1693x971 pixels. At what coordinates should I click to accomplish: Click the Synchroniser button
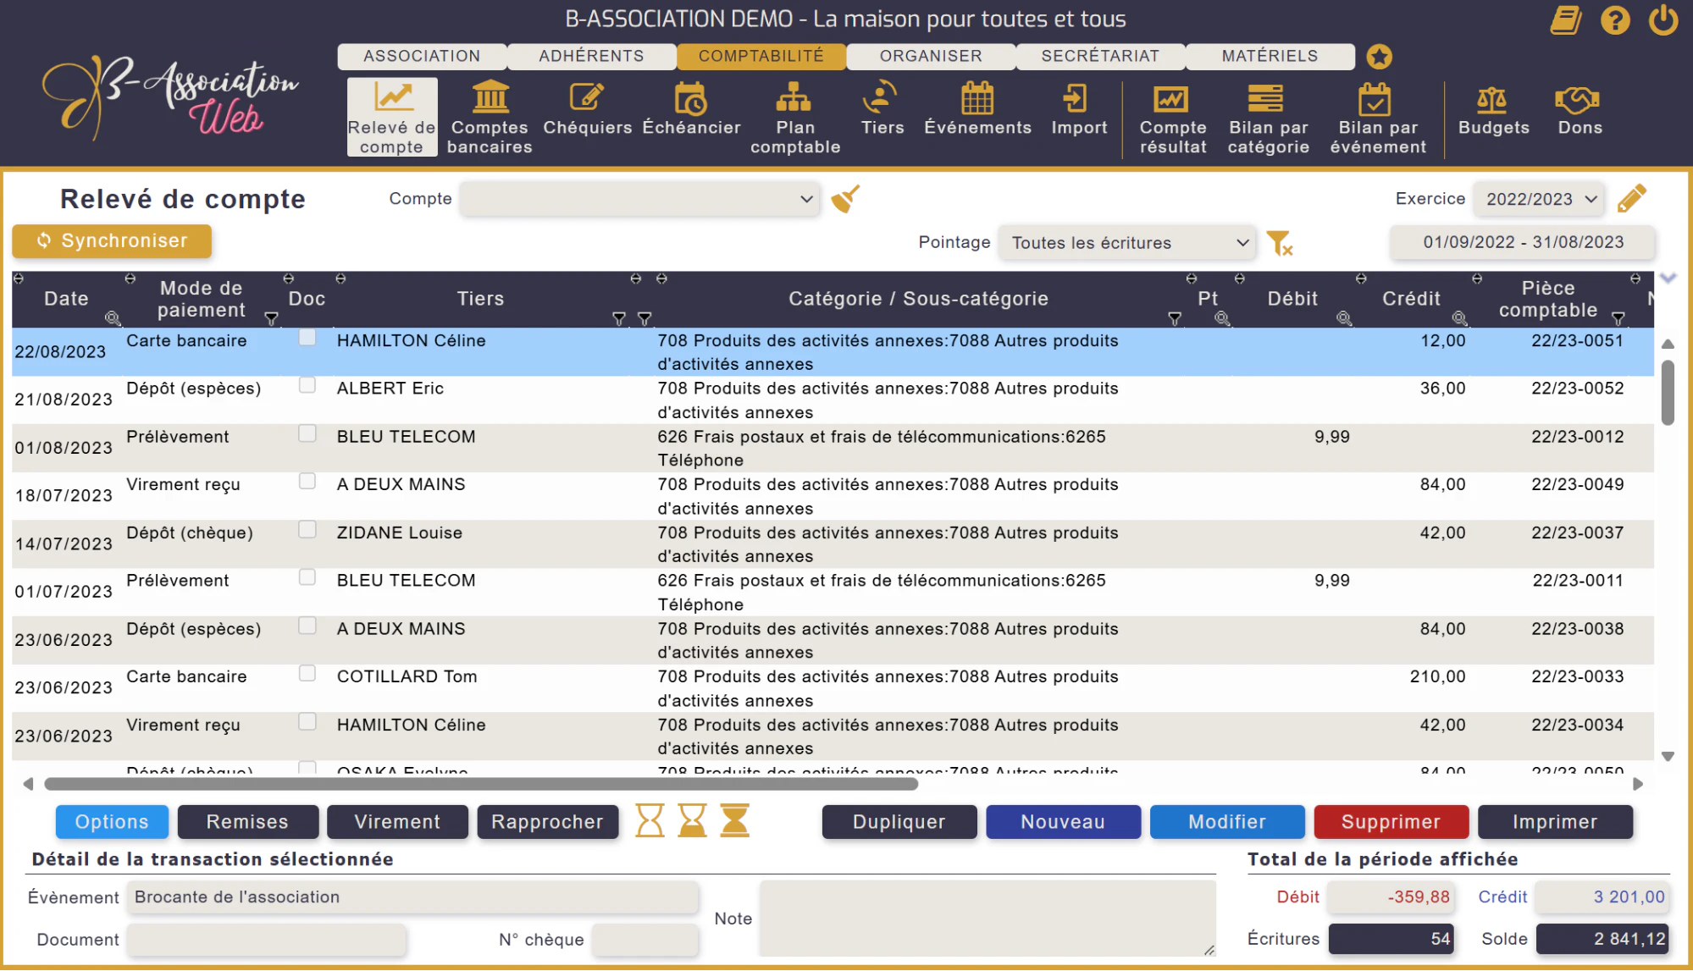point(112,241)
